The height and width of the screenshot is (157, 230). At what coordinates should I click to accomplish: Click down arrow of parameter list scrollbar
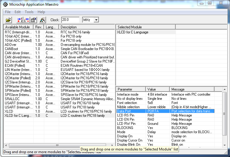pyautogui.click(x=225, y=145)
